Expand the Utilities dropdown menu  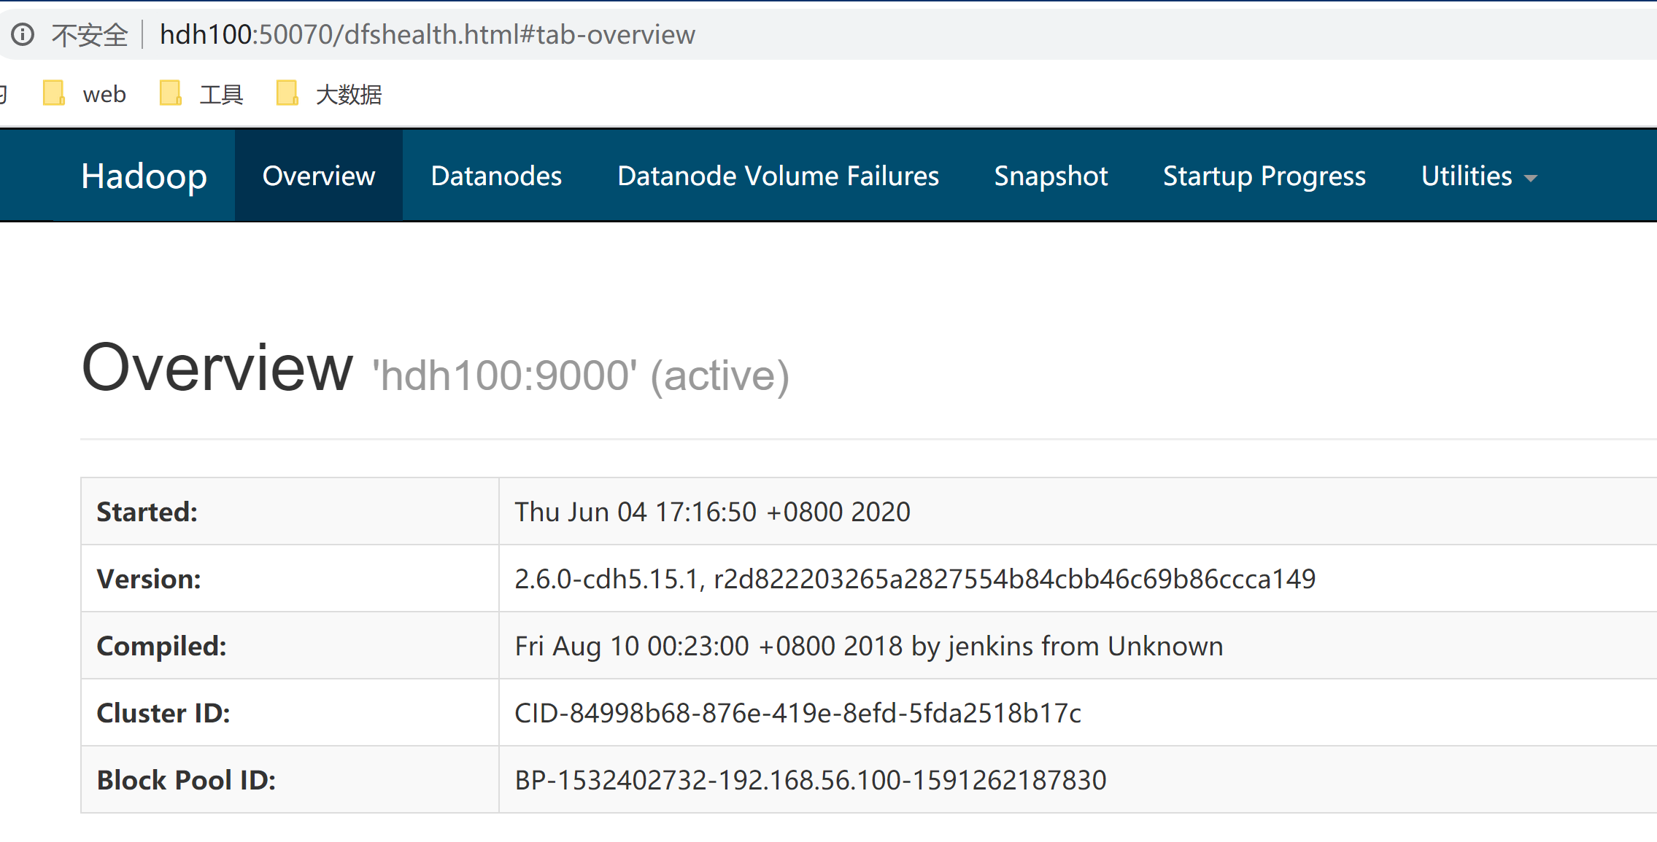(x=1467, y=176)
